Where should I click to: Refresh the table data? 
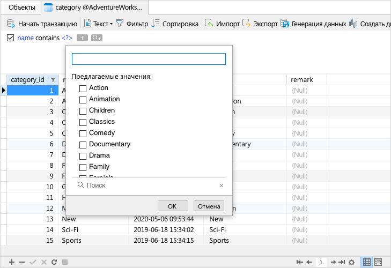pos(54,262)
